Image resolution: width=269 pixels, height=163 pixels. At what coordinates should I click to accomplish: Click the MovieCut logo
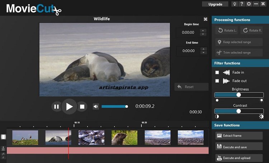34,9
